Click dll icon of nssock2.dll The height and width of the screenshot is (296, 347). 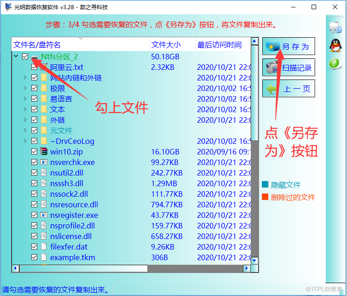click(44, 194)
